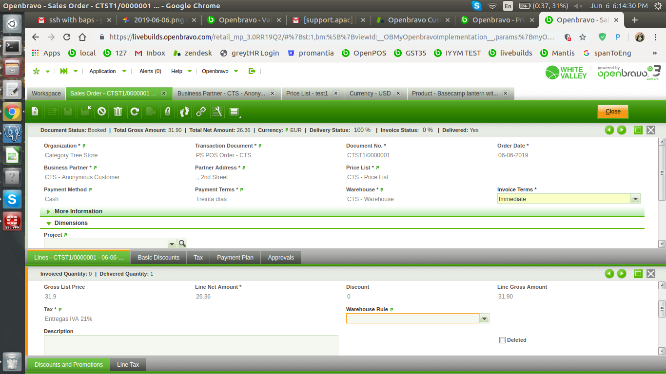Create a new record in the toolbar

tap(35, 112)
